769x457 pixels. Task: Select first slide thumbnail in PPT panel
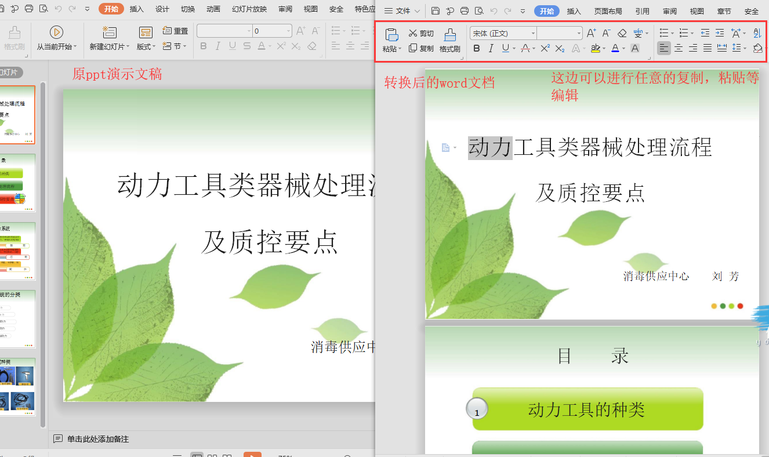17,115
